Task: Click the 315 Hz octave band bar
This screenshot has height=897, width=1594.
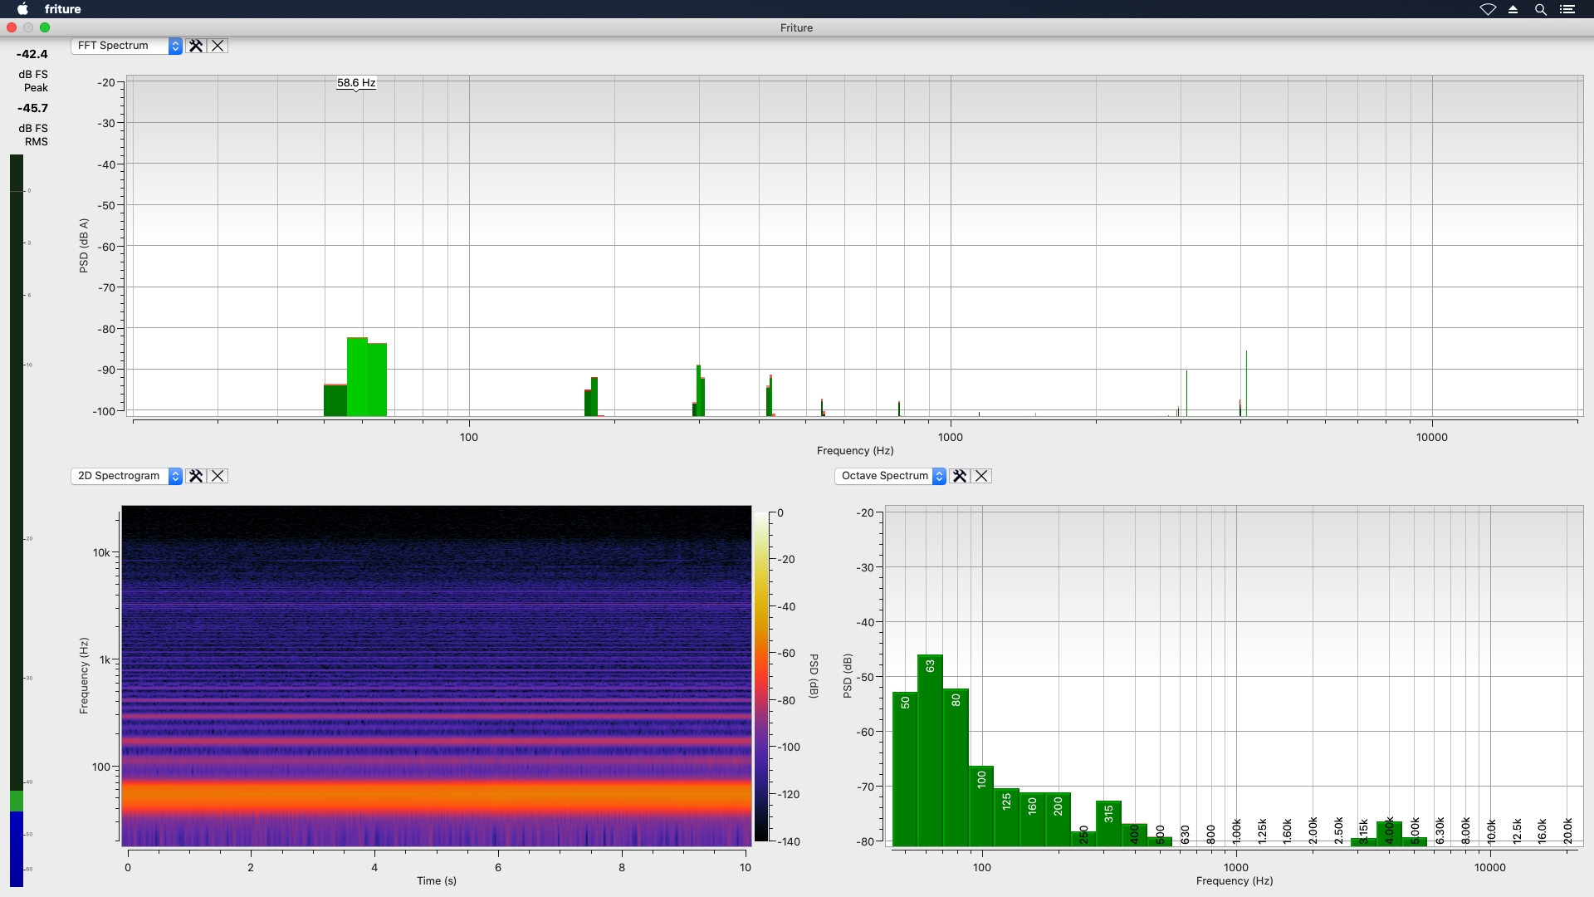Action: pos(1108,823)
